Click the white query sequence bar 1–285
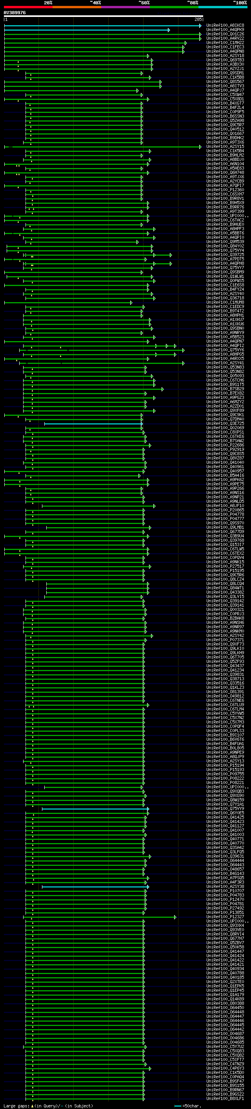The image size is (251, 1109). tap(104, 17)
